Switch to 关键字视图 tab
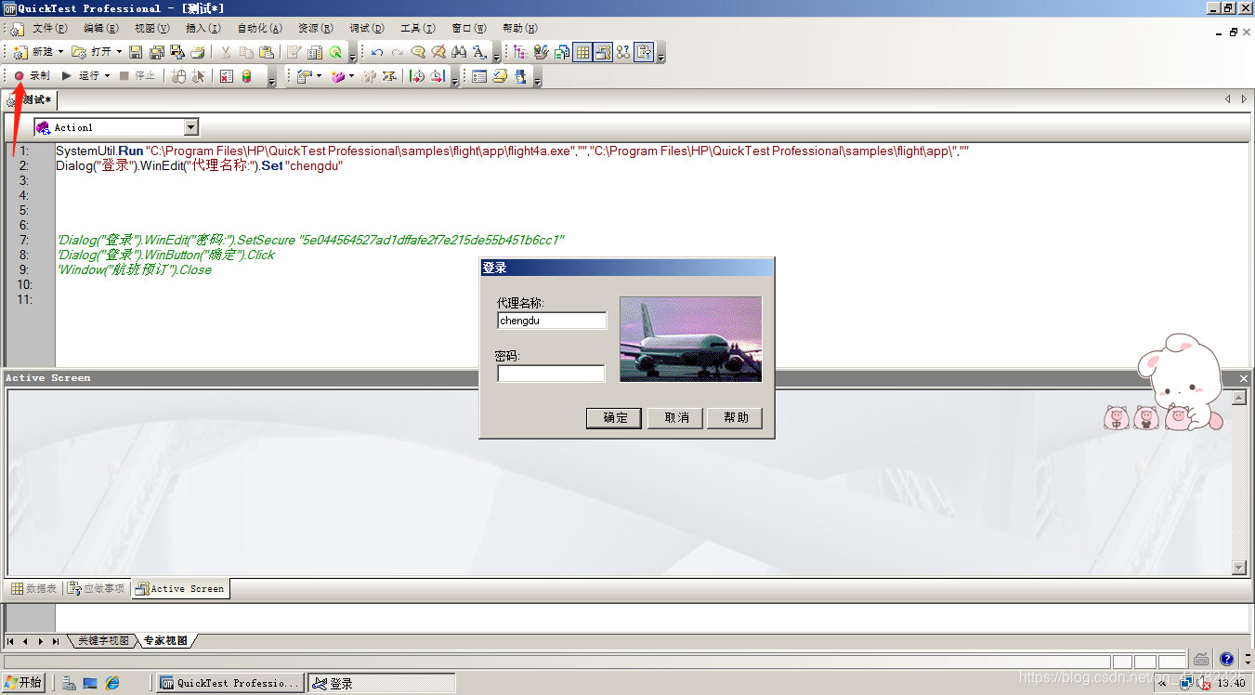 (103, 641)
